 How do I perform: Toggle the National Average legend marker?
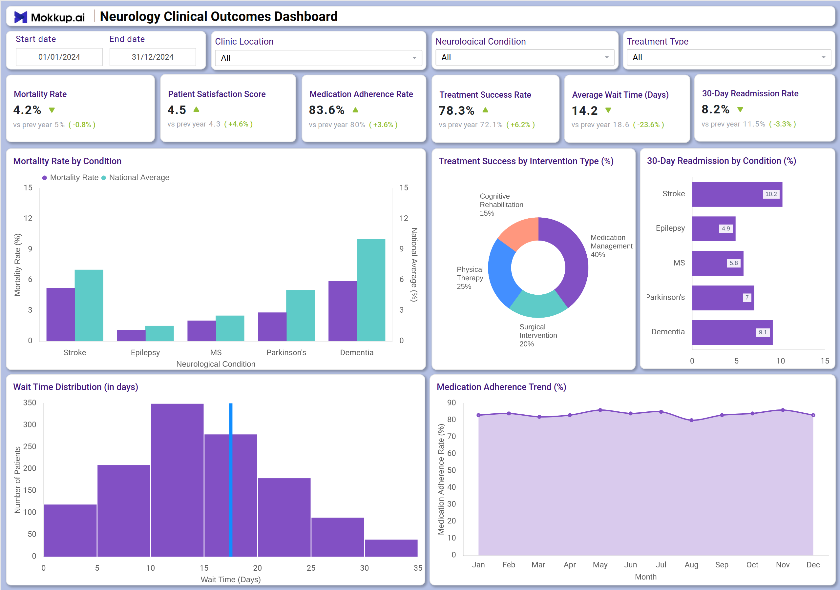pyautogui.click(x=104, y=178)
